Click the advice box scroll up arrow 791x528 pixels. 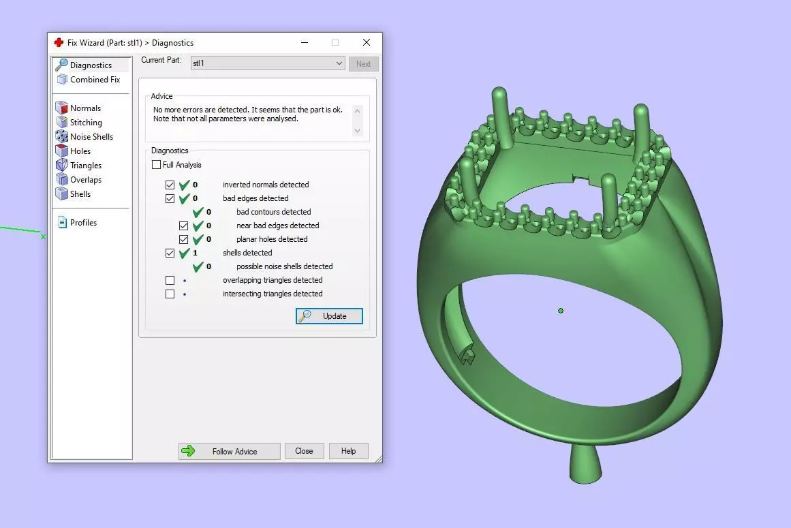pos(358,111)
